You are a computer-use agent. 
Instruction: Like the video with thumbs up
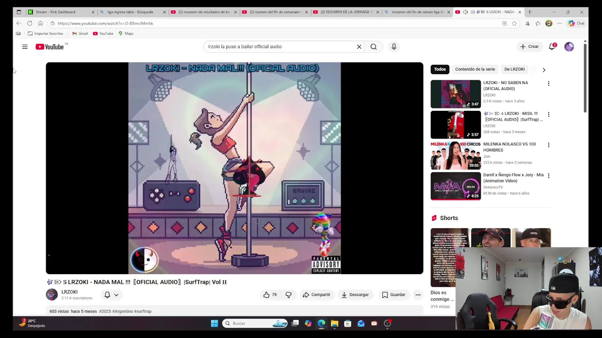270,295
